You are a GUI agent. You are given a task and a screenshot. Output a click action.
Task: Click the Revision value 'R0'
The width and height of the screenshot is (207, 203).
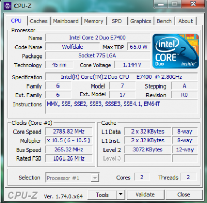click(184, 95)
